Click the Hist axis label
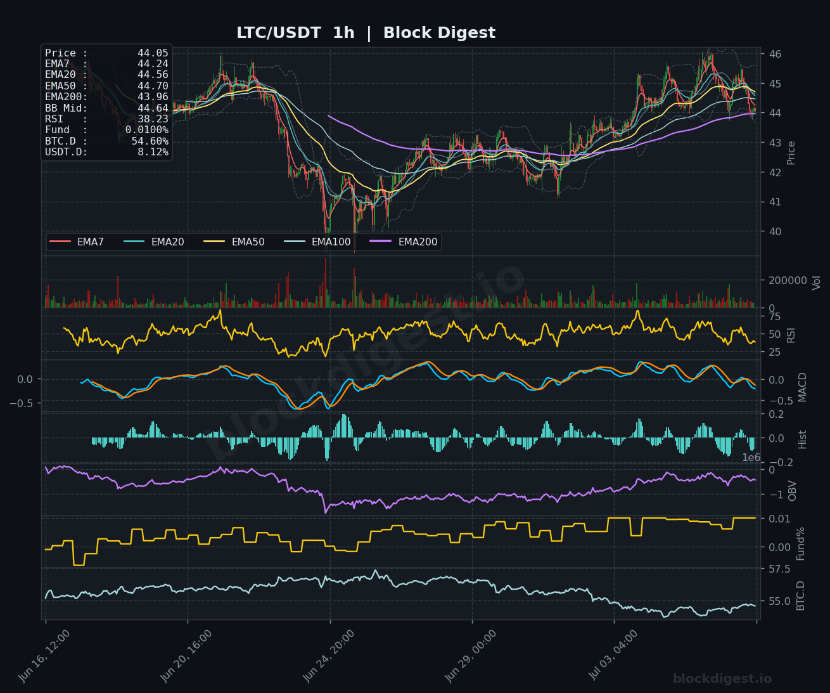830x693 pixels. (803, 439)
